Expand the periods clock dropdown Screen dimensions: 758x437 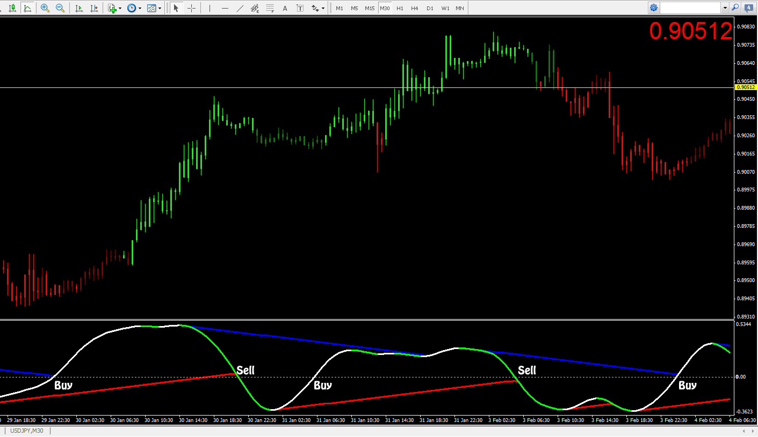click(x=140, y=8)
